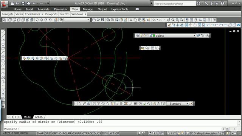
Task: Click the keyword search input field
Action: pyautogui.click(x=175, y=3)
